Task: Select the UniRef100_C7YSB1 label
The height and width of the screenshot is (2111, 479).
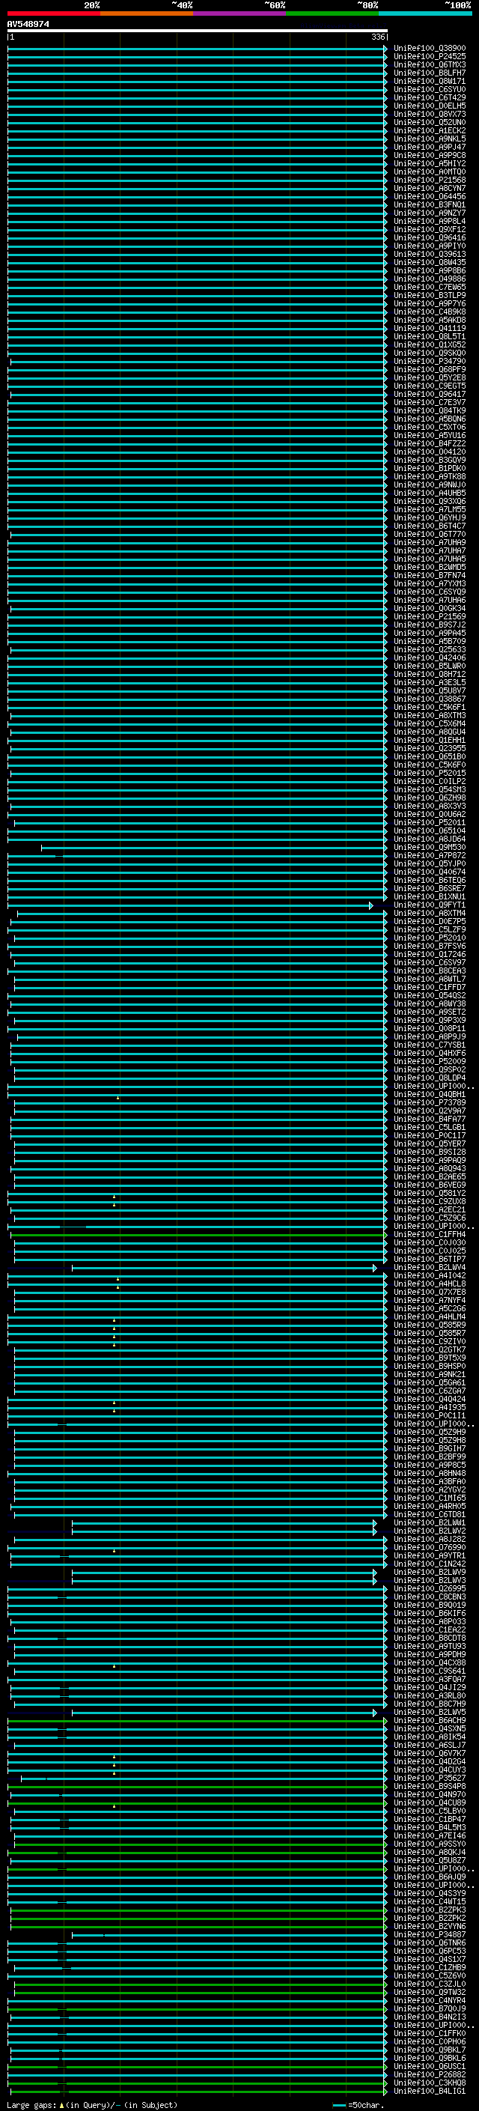Action: 430,1045
